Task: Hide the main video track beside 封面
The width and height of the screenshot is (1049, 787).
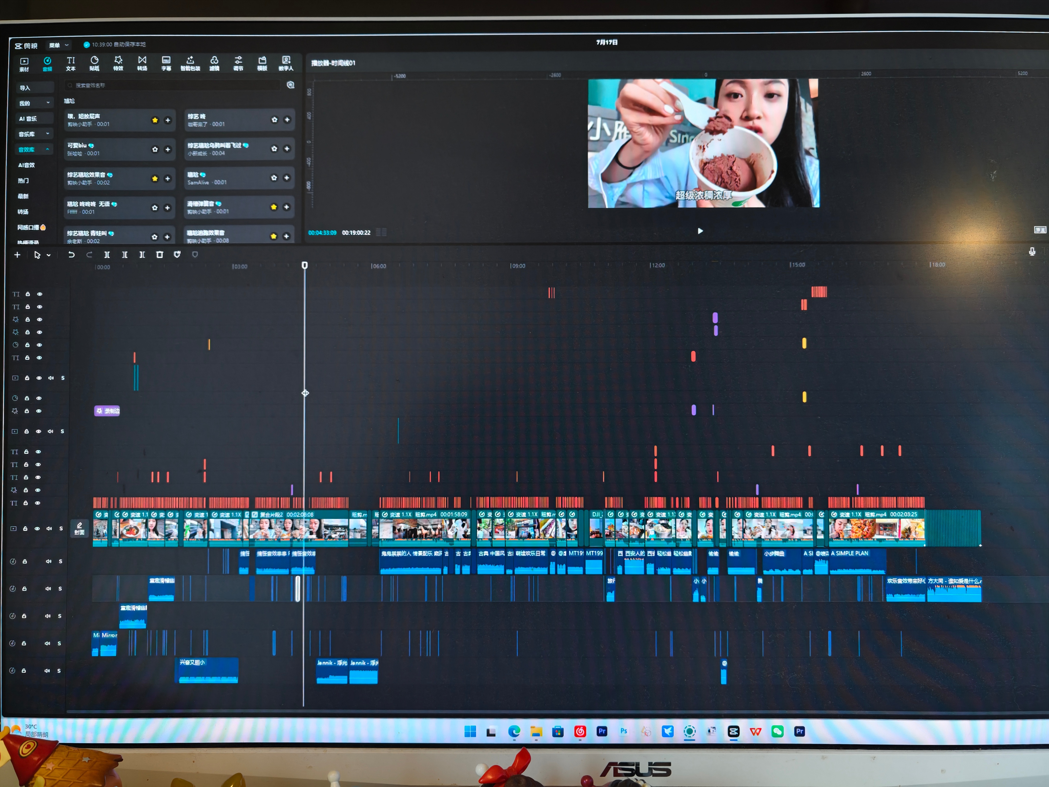Action: coord(37,528)
